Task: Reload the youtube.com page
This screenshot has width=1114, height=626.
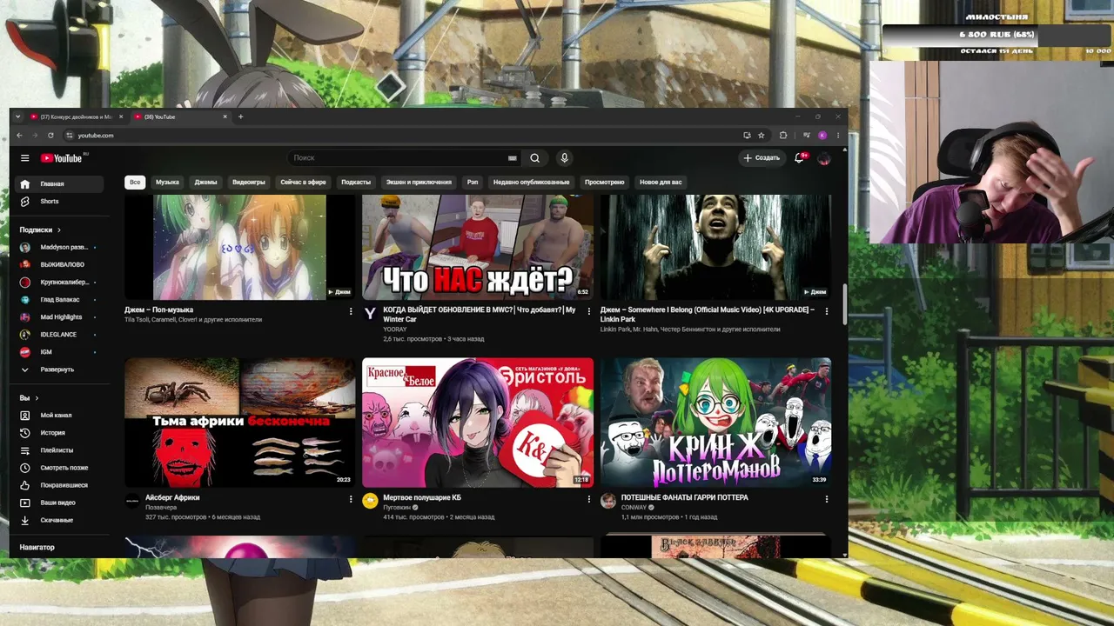Action: point(50,136)
